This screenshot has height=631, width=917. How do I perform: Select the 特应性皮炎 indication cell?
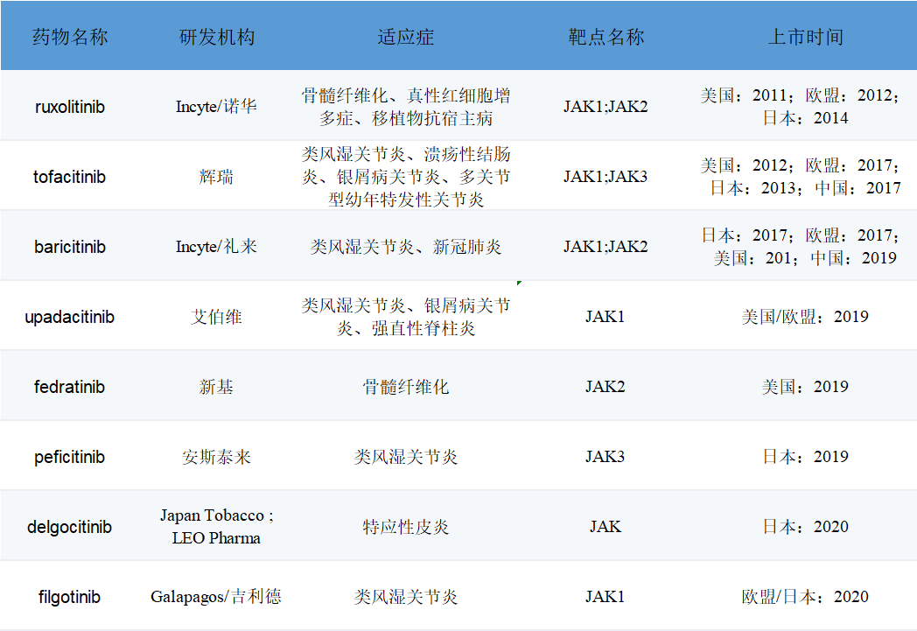(x=405, y=527)
